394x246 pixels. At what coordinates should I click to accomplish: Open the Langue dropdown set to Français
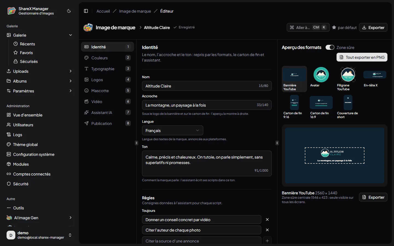172,130
